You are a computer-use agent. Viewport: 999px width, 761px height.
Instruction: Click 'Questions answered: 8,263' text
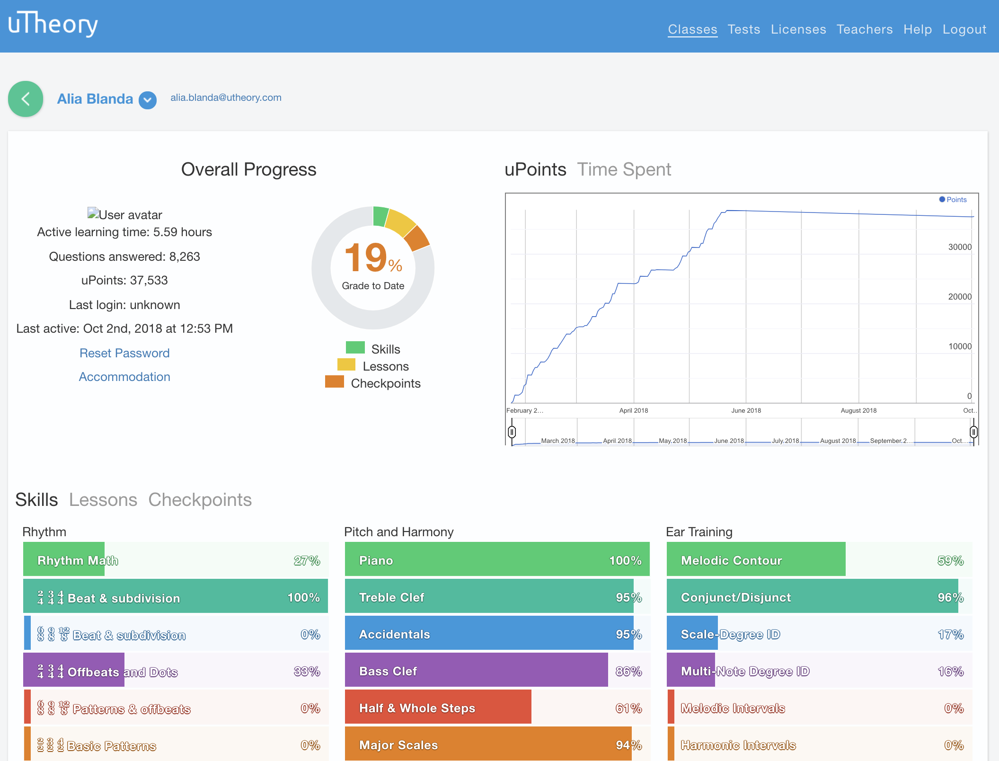[124, 257]
